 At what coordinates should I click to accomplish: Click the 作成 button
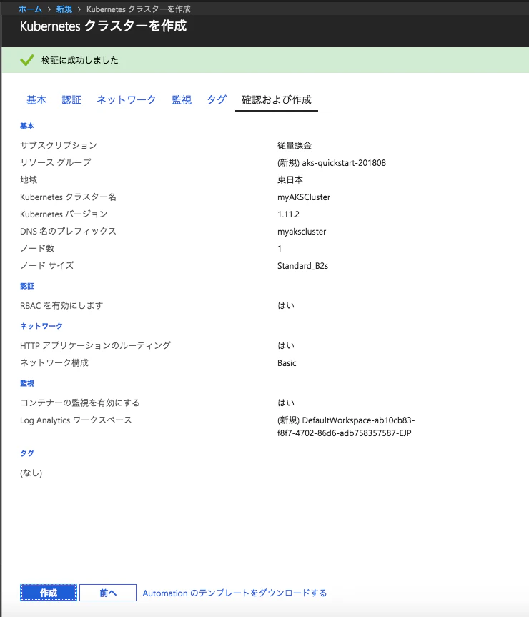[49, 593]
